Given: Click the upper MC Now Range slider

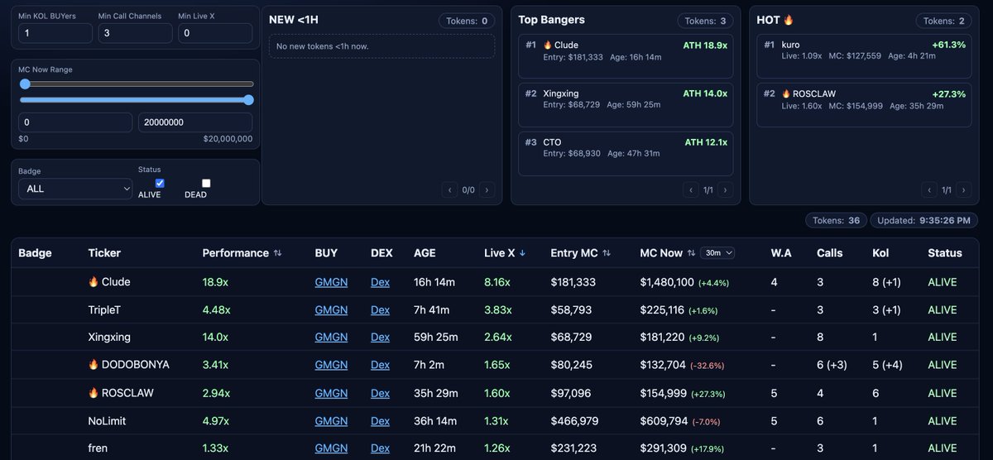Looking at the screenshot, I should 137,84.
